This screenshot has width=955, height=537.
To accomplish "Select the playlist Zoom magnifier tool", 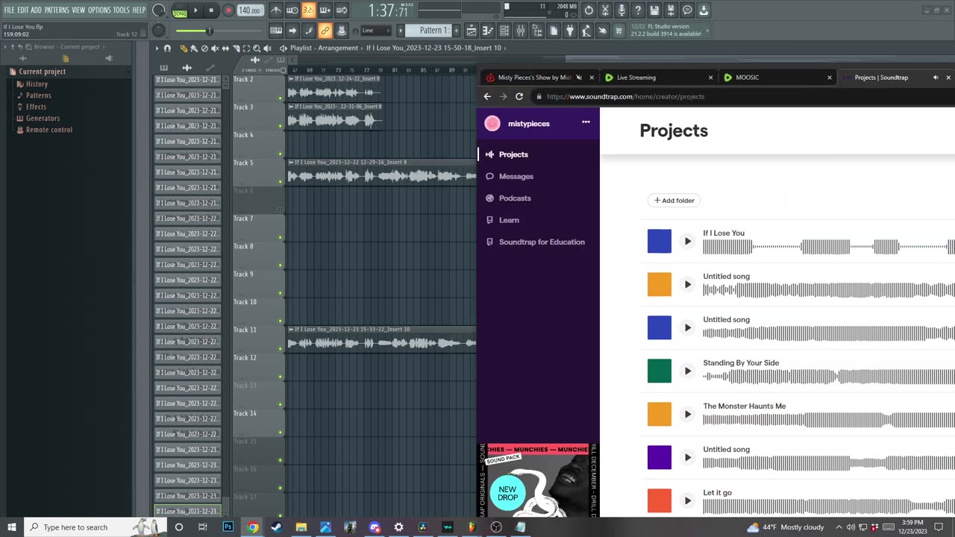I will pos(257,48).
